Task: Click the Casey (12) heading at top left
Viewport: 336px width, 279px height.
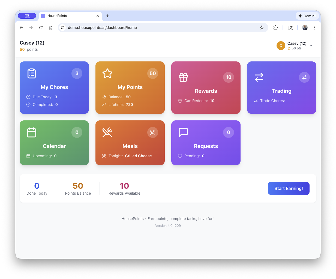Action: point(32,43)
